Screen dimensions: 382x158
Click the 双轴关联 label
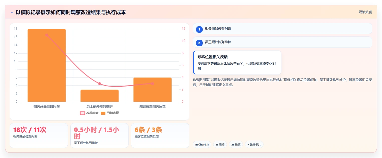365,12
